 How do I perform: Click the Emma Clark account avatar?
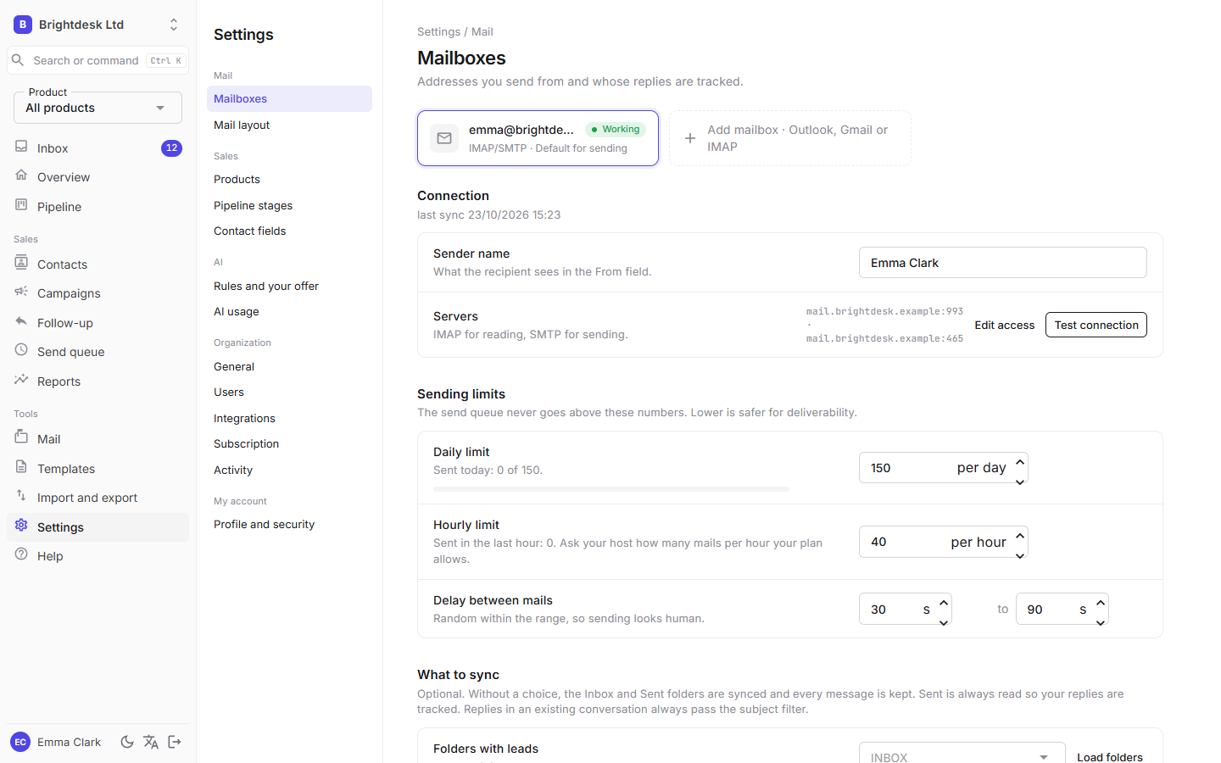point(20,742)
